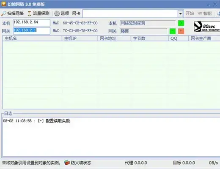This screenshot has height=169, width=220.
Task: Sort by QQ column header
Action: pyautogui.click(x=179, y=38)
